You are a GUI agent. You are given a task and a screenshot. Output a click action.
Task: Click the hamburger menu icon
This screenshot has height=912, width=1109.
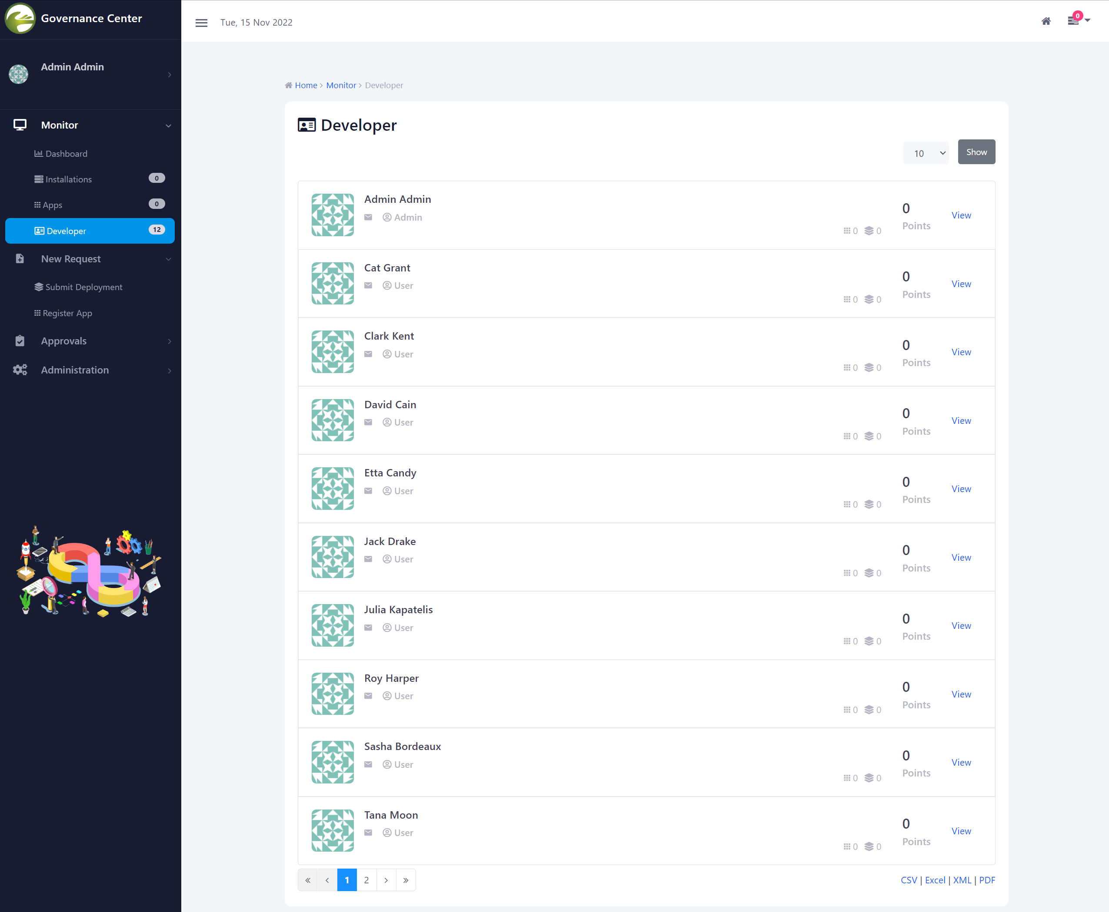click(x=201, y=23)
